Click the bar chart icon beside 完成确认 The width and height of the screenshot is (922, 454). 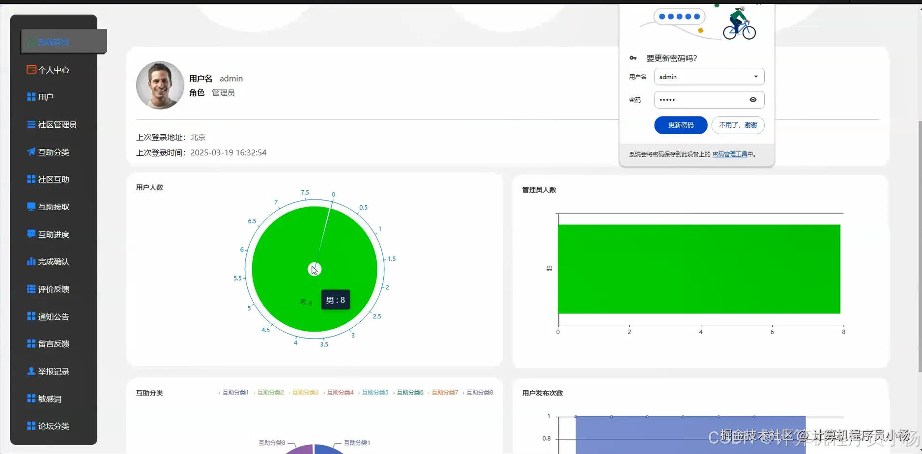31,261
